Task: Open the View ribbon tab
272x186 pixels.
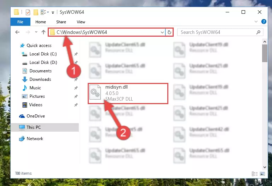Action: (81, 22)
